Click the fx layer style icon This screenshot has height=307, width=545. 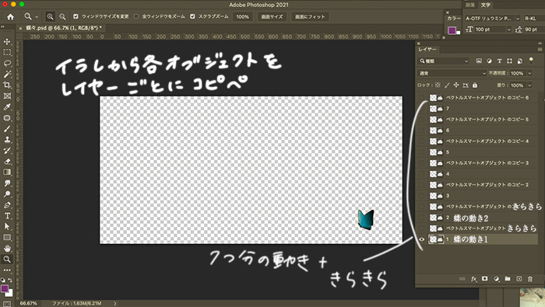[473, 279]
